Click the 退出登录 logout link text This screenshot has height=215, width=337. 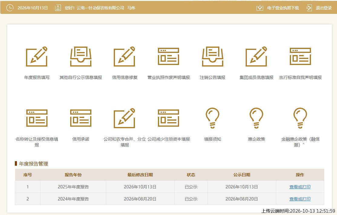point(324,8)
